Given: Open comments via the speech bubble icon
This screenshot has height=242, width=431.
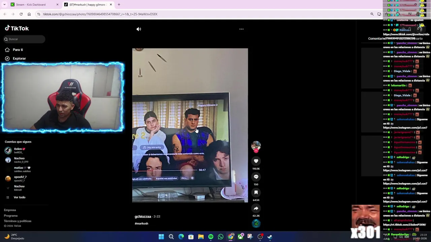Looking at the screenshot, I should point(256,177).
